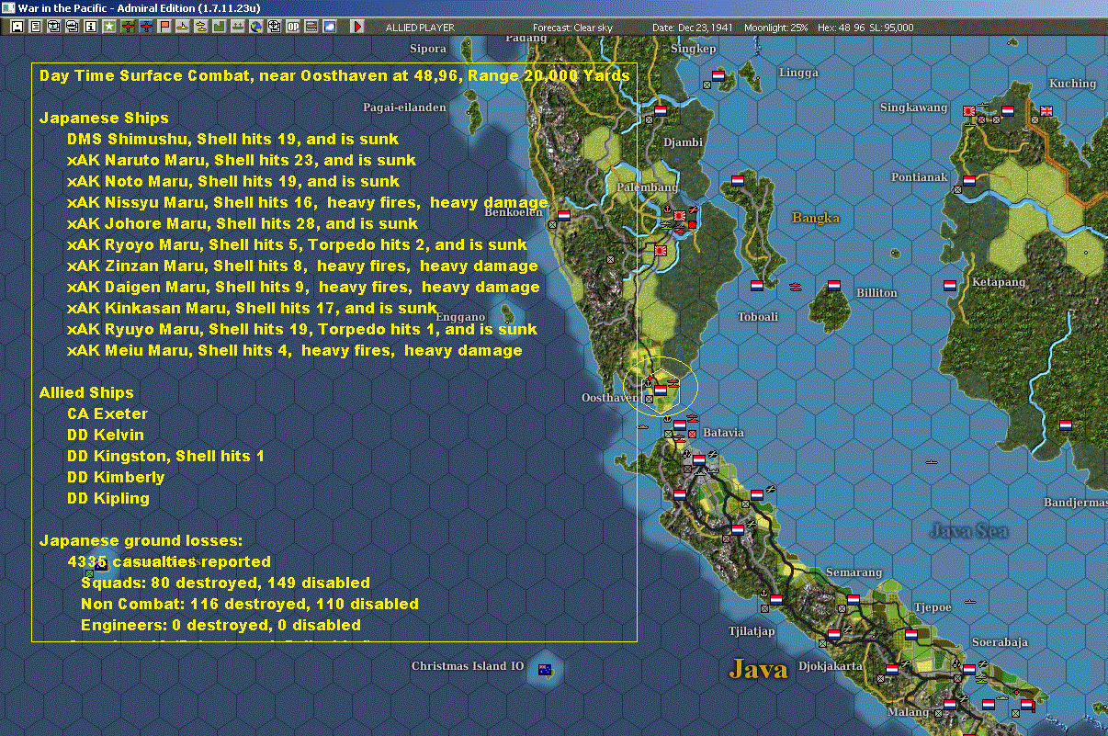This screenshot has height=736, width=1108.
Task: Click the 'xAK Johore Maru' report line
Action: [242, 223]
